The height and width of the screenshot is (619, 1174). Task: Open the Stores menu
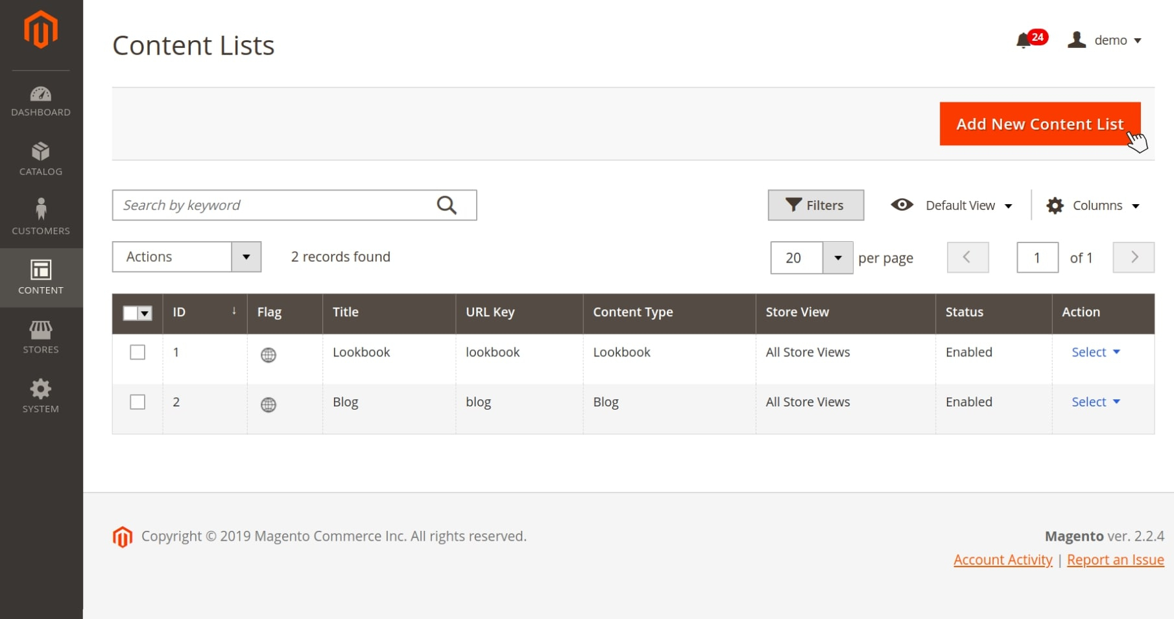click(41, 337)
